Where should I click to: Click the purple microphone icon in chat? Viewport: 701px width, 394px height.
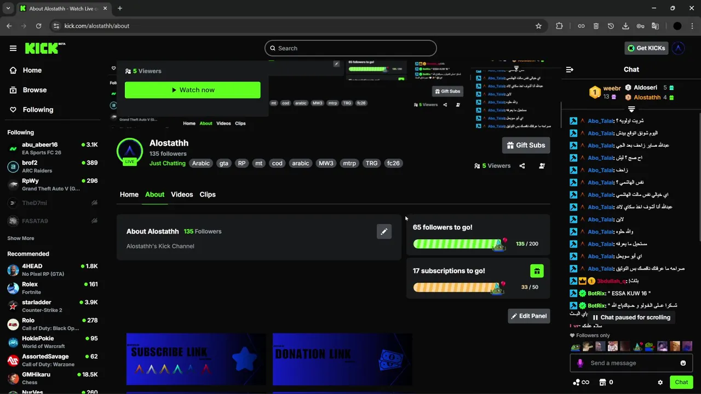coord(580,363)
